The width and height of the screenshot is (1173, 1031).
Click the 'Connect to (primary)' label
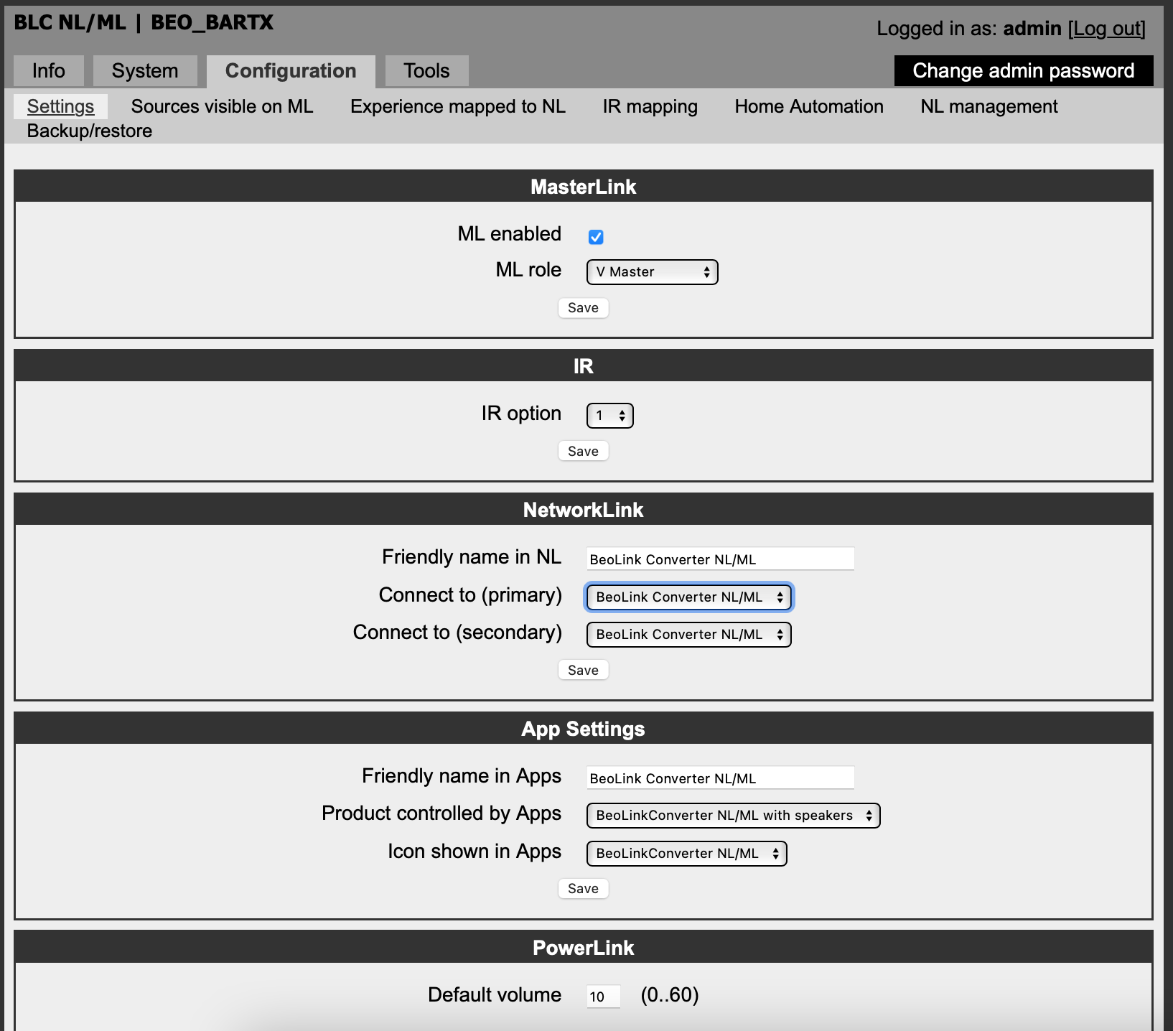471,595
